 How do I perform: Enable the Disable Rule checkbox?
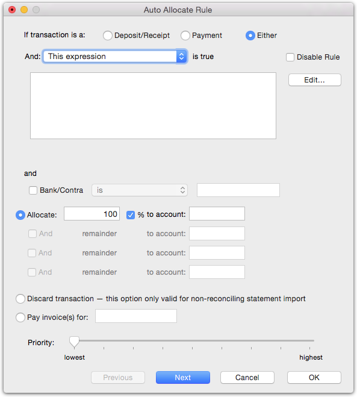(290, 57)
